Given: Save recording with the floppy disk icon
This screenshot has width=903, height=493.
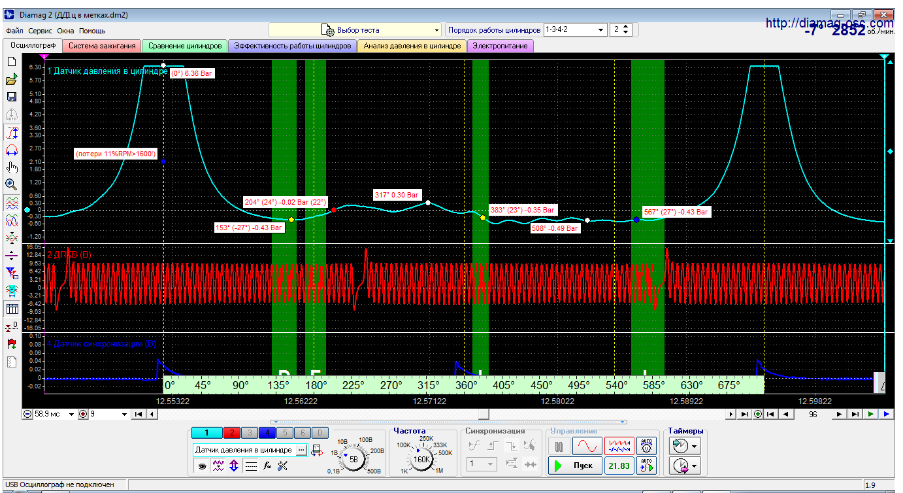Looking at the screenshot, I should (x=11, y=97).
